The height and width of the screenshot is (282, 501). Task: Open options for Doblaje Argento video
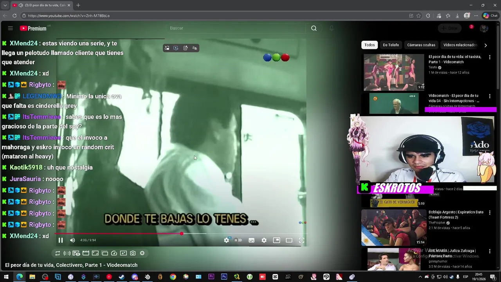(490, 213)
